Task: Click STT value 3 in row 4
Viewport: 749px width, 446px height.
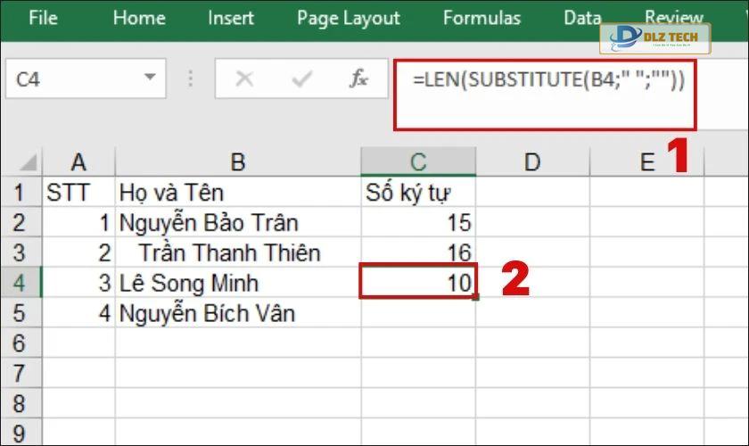Action: 78,283
